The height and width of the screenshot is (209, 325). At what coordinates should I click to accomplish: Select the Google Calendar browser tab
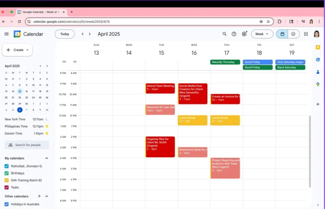[x=41, y=12]
